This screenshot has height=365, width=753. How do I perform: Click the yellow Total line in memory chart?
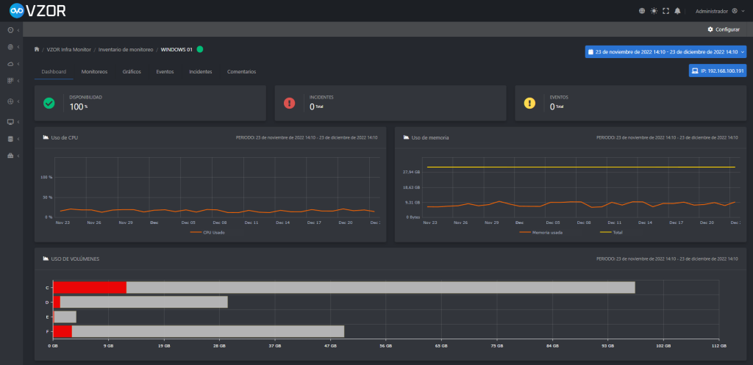coord(581,167)
